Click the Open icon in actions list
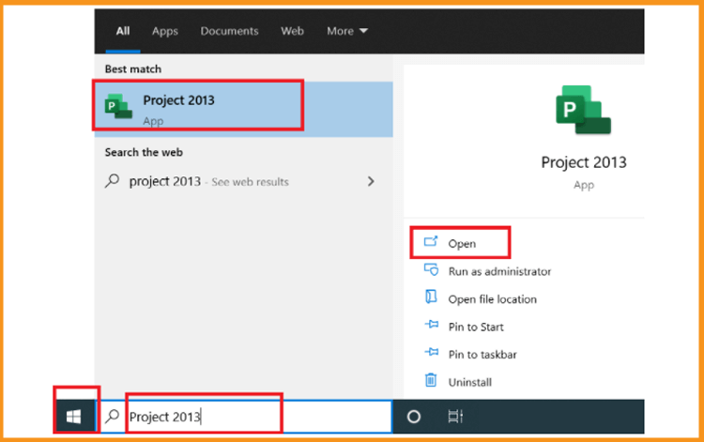 point(431,242)
